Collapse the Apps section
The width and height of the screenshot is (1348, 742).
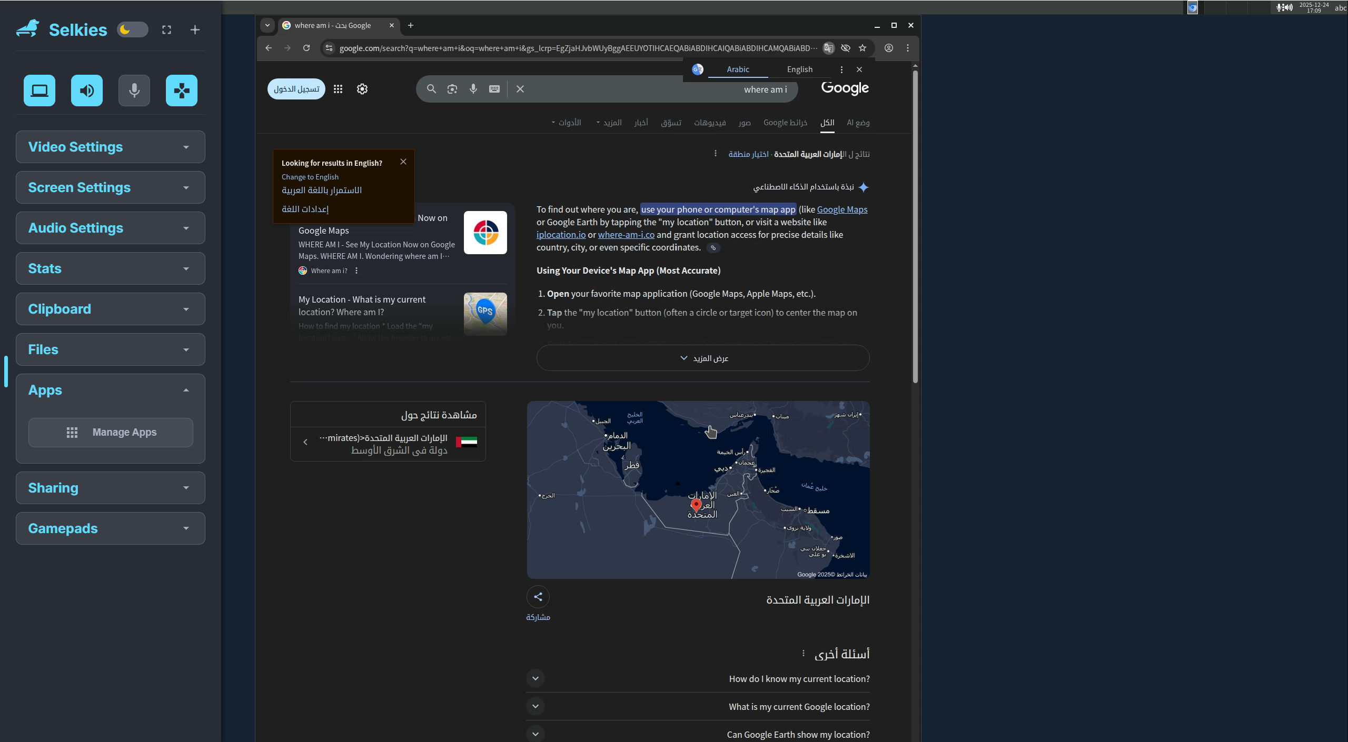(x=111, y=390)
